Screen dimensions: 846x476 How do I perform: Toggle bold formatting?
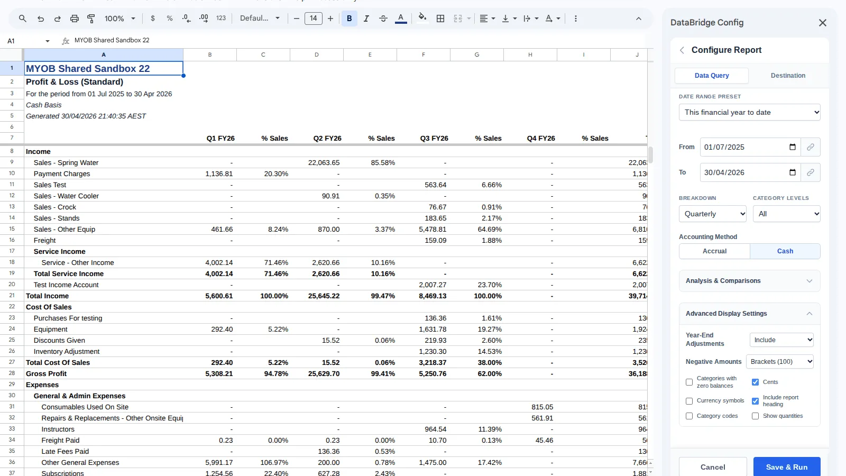(350, 19)
